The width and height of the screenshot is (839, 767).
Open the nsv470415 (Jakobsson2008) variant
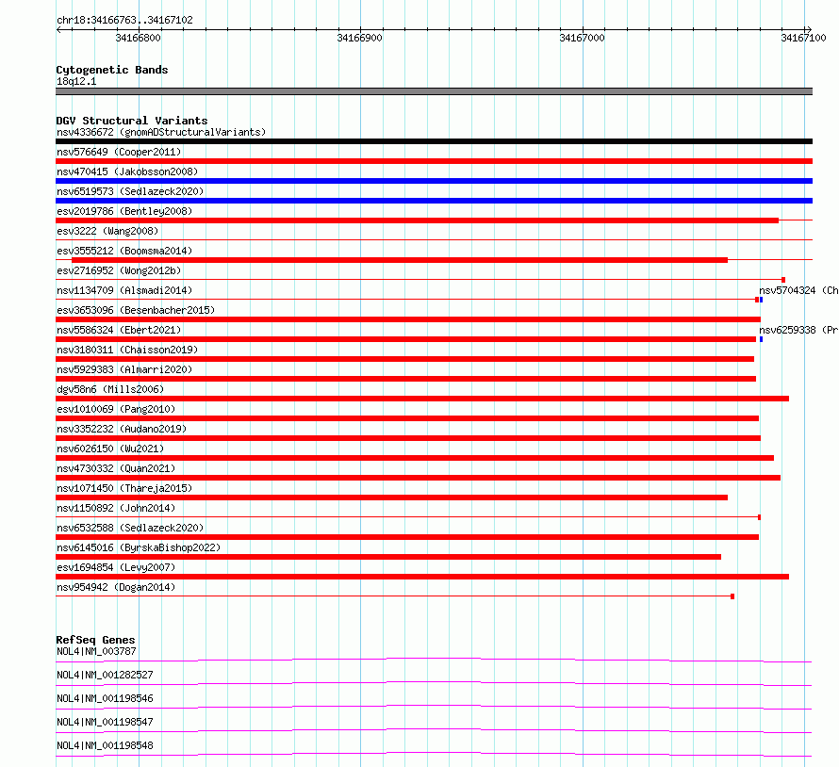tap(127, 171)
